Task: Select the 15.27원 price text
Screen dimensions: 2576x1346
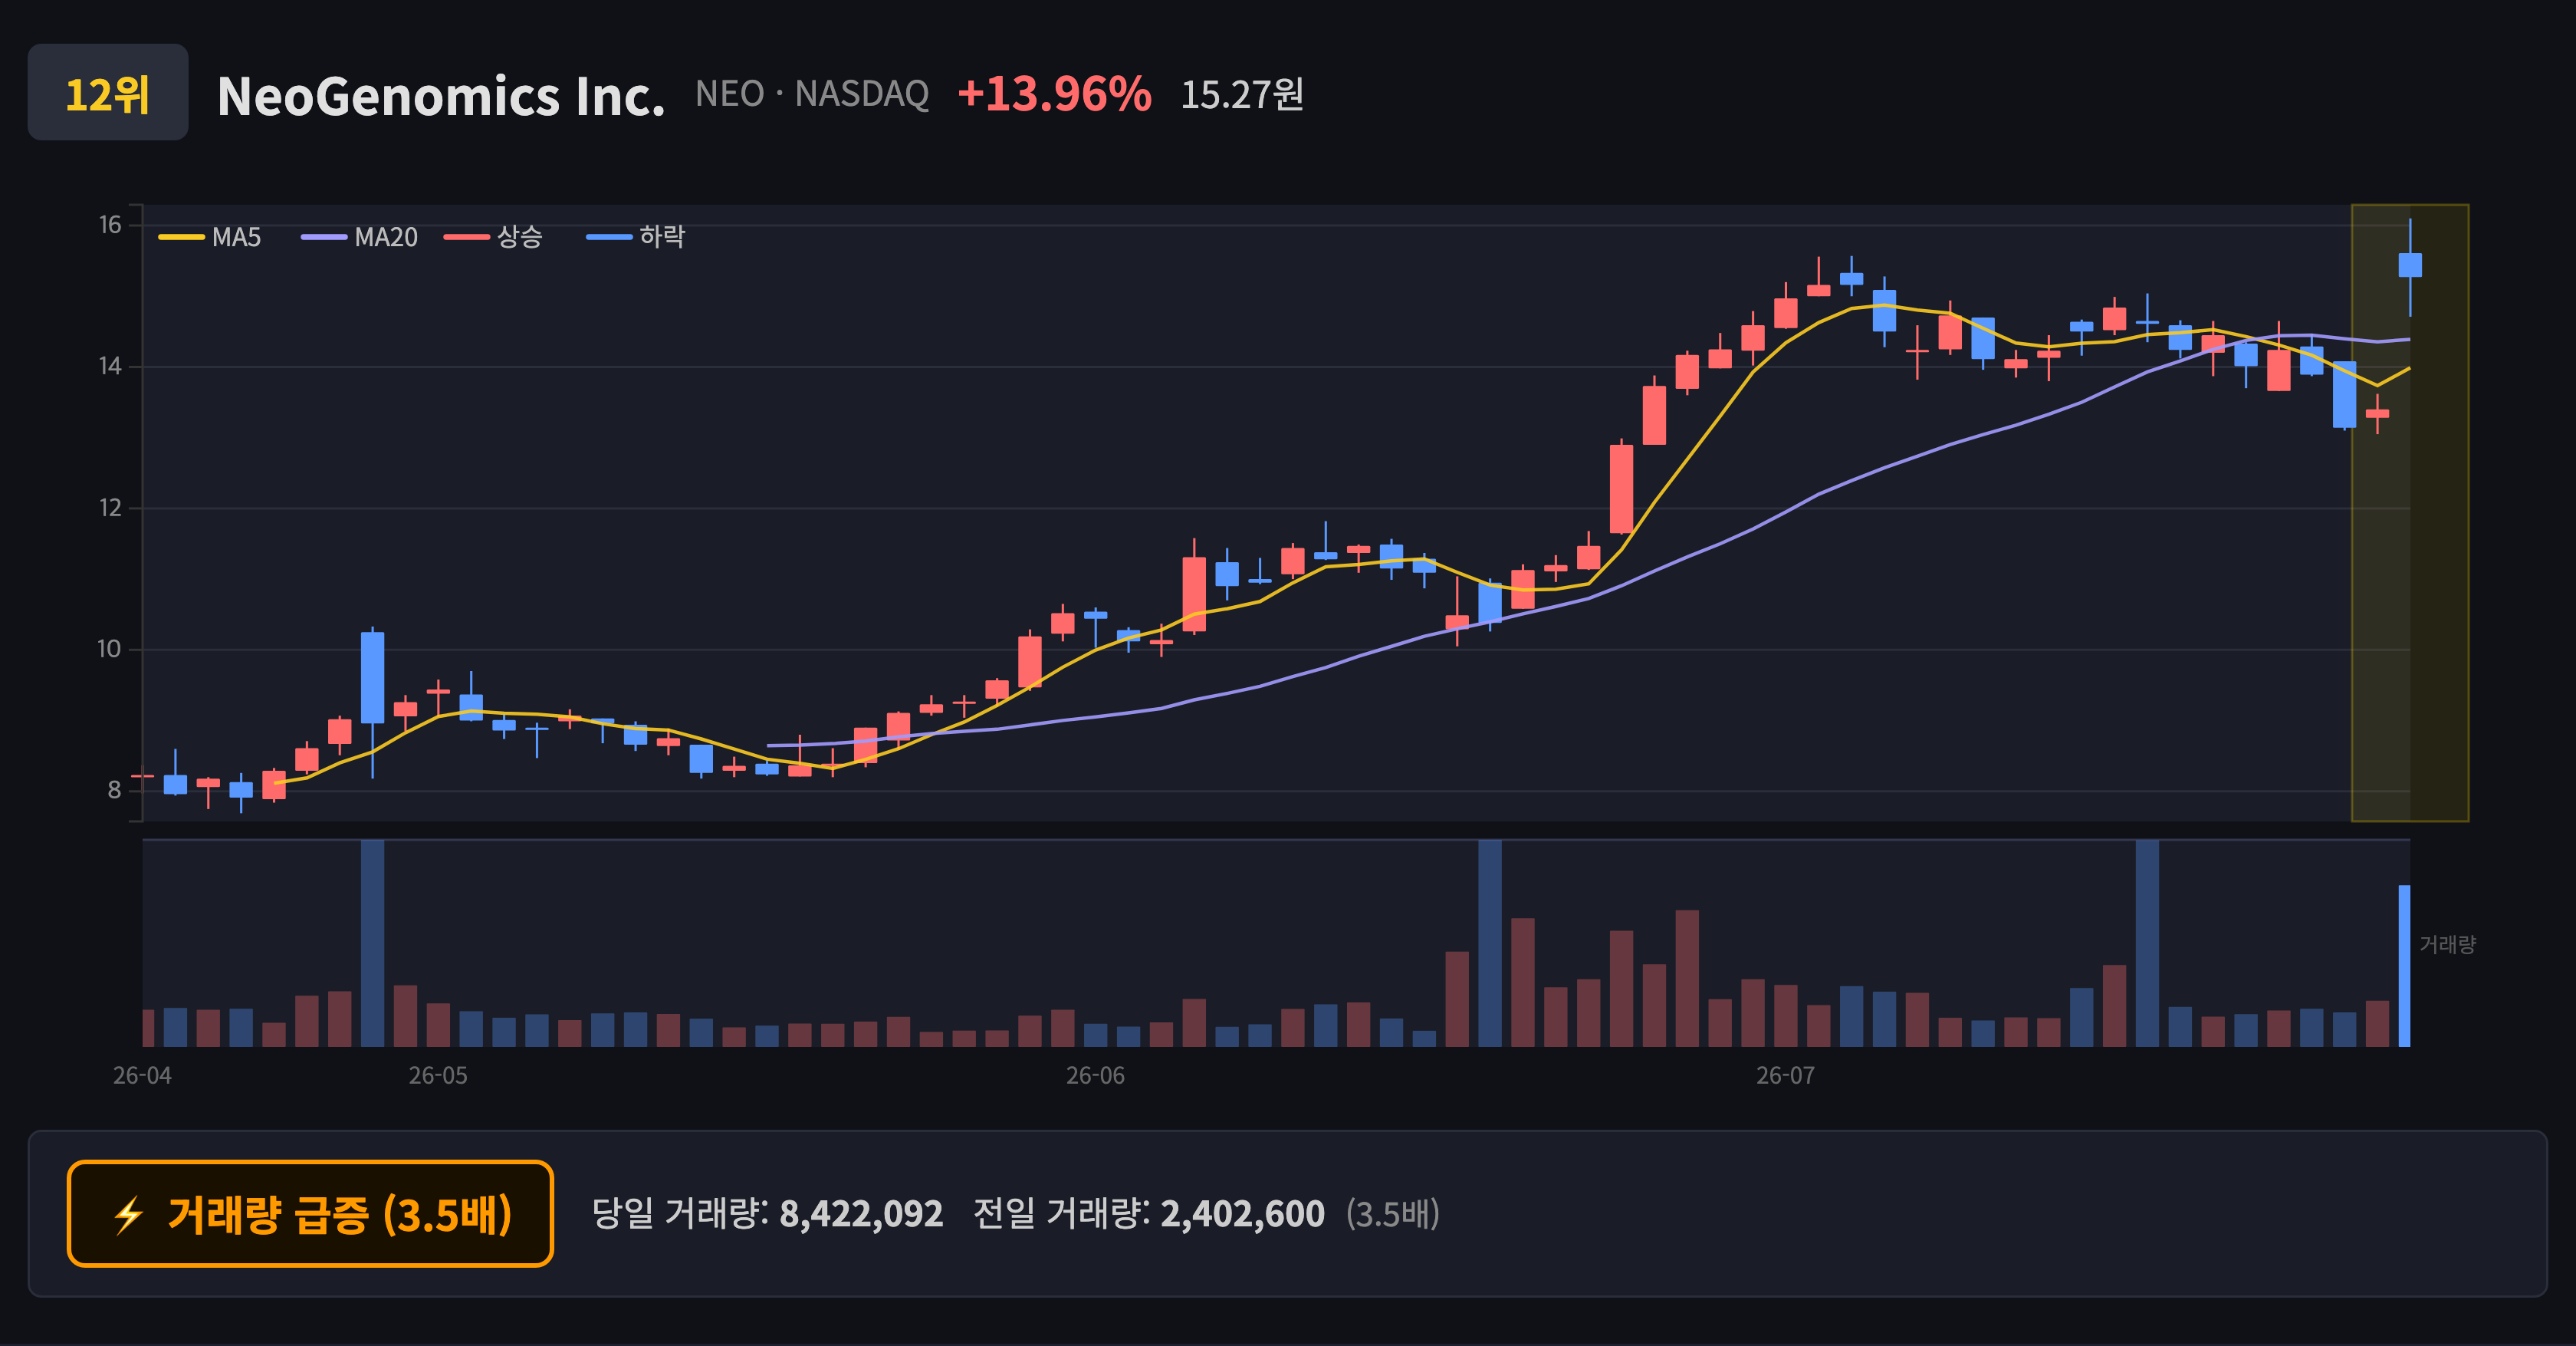Action: 1242,94
